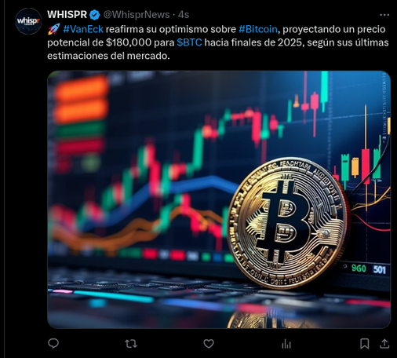Viewport: 397px width, 358px height.
Task: Click the reply speech bubble icon
Action: 53,343
